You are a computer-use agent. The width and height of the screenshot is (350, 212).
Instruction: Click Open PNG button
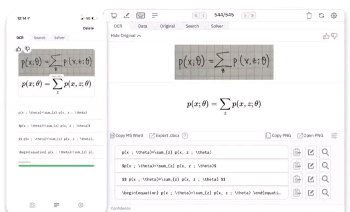tap(310, 136)
